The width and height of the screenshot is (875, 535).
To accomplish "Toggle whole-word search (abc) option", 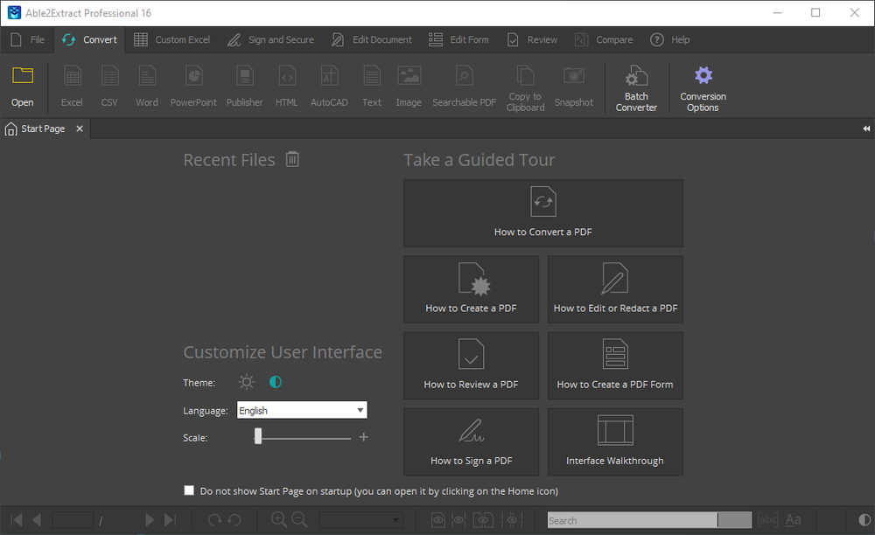I will coord(767,520).
